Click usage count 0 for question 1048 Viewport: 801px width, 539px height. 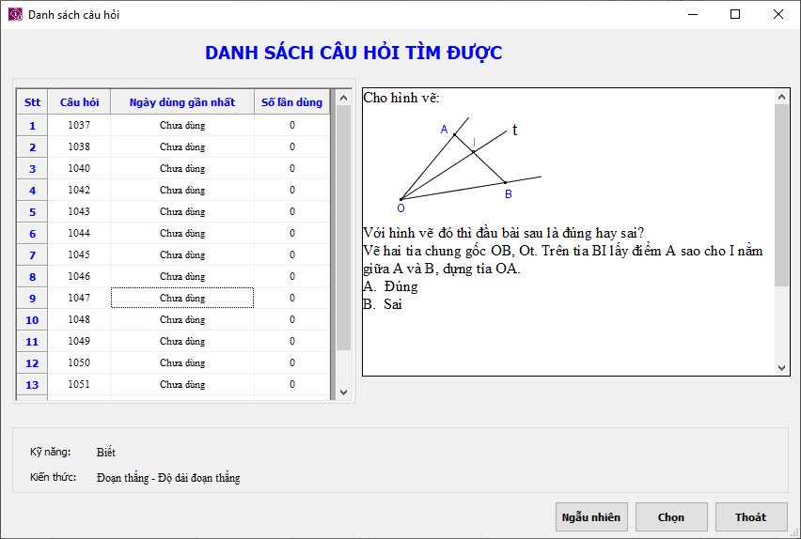click(291, 319)
